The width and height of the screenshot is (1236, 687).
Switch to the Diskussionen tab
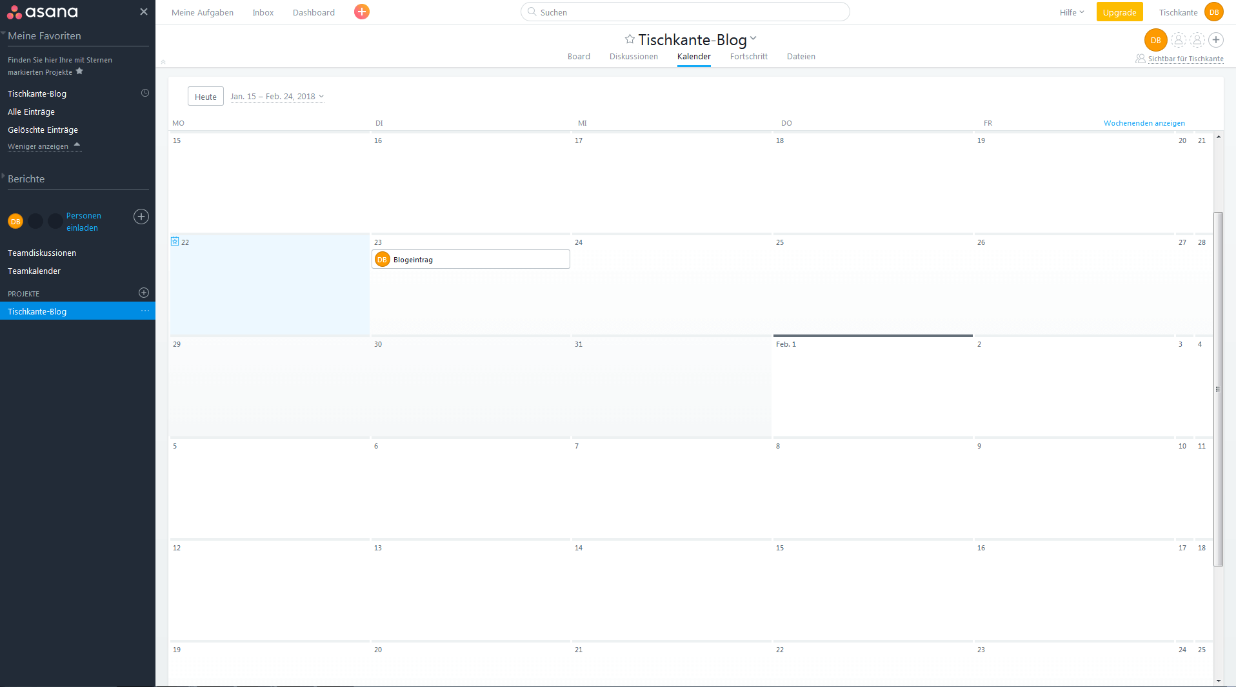(x=633, y=57)
